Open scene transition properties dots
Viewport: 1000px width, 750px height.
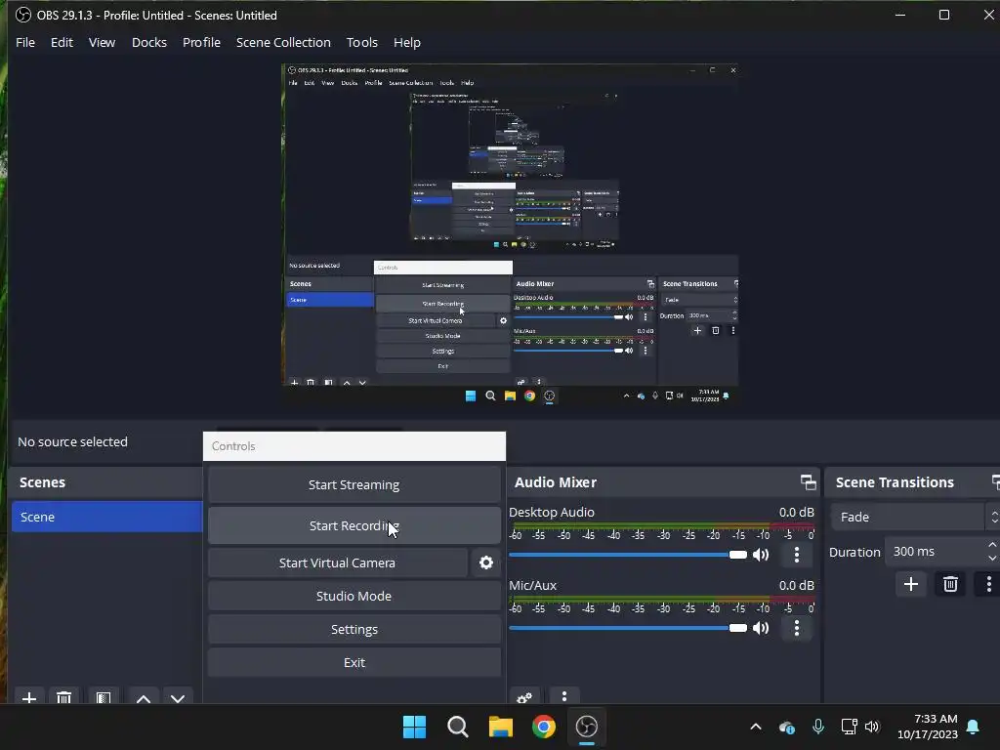pyautogui.click(x=988, y=584)
